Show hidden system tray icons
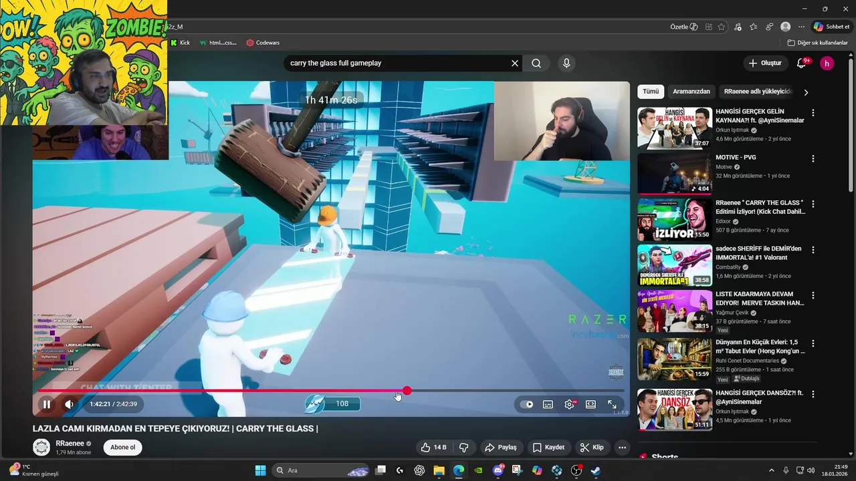This screenshot has width=856, height=481. tap(771, 470)
